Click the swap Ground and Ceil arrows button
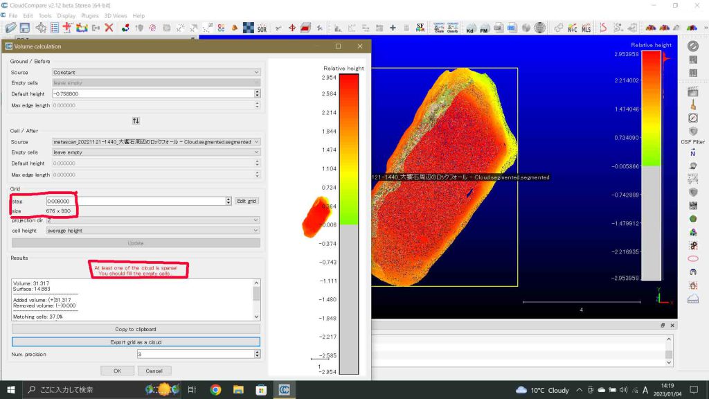 pyautogui.click(x=136, y=121)
